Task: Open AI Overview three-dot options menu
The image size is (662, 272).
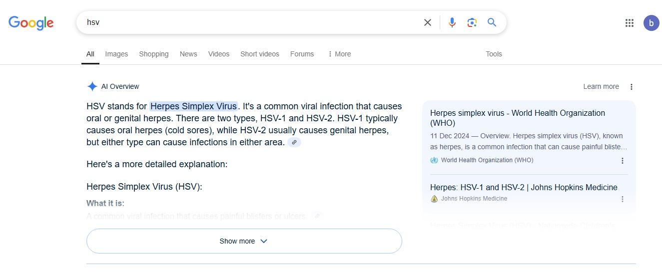Action: 632,87
